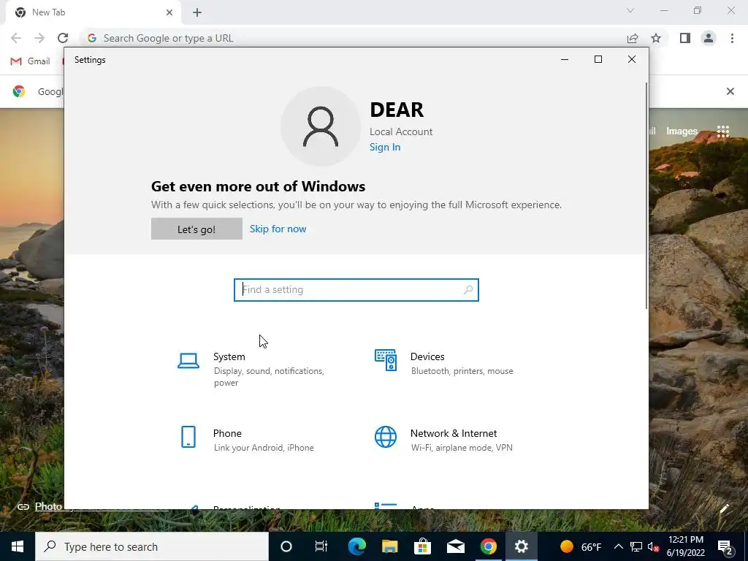
Task: Click the Cortana circle on the taskbar
Action: [x=286, y=546]
